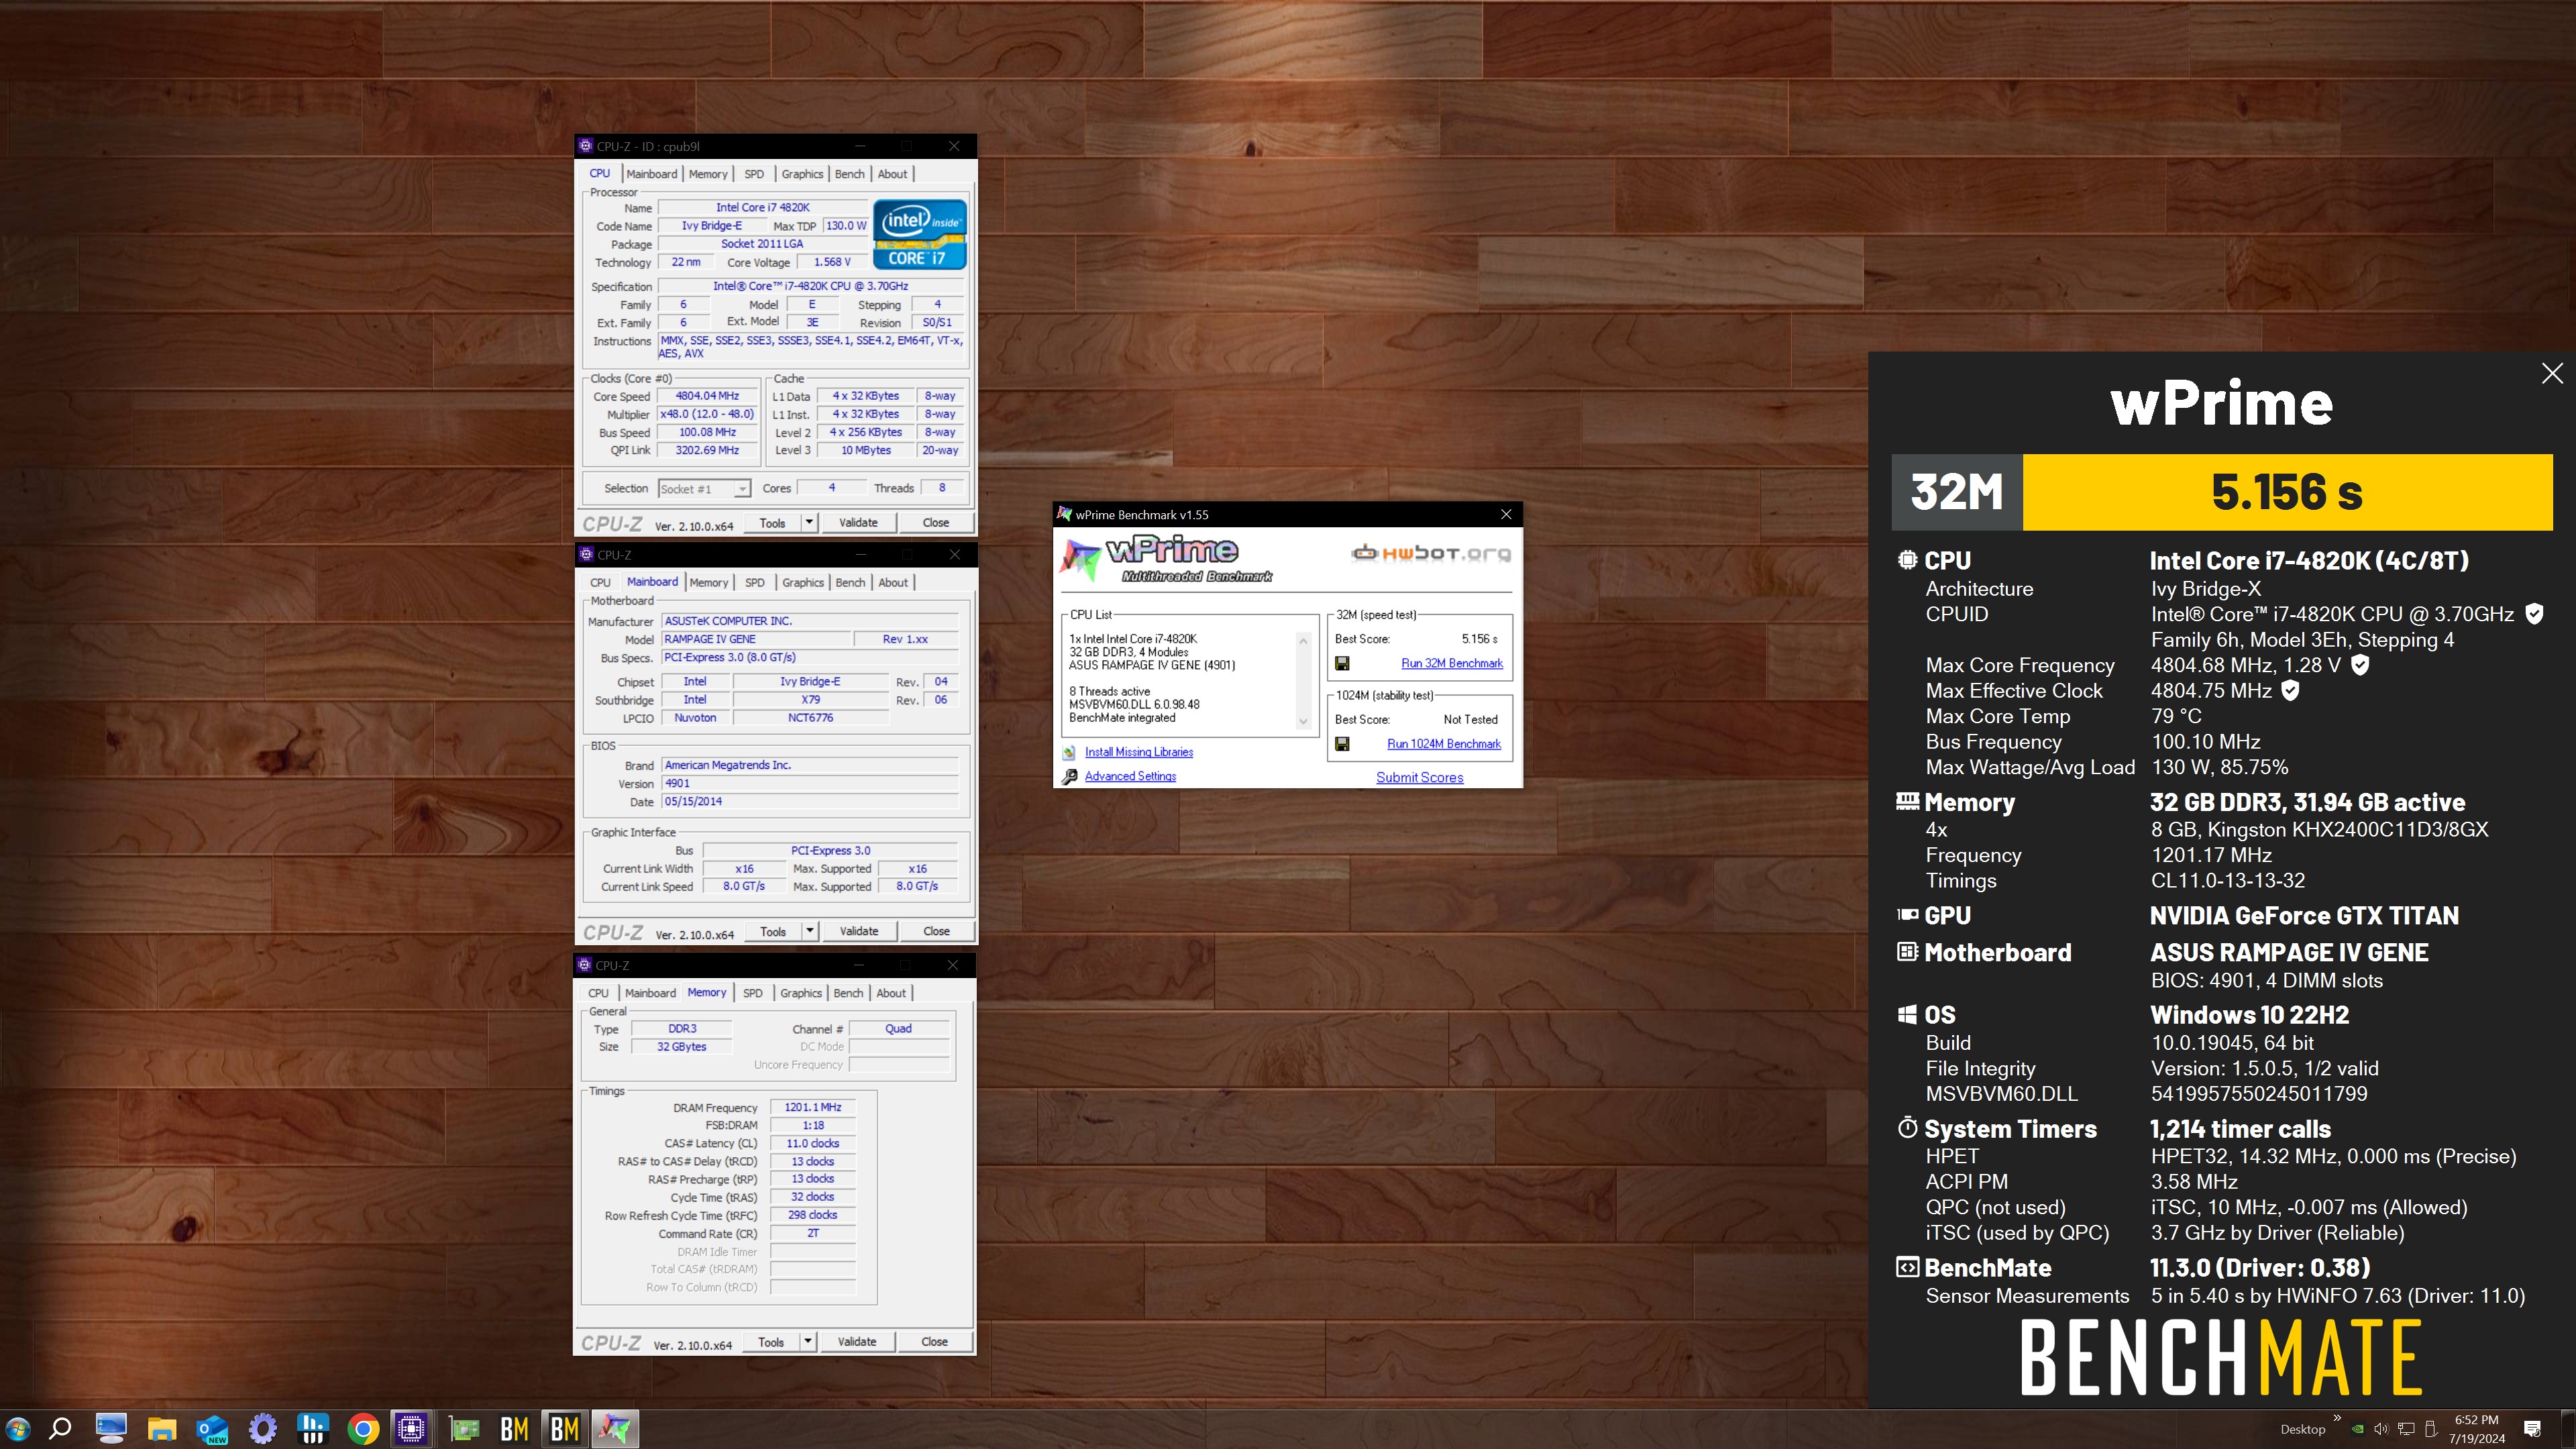The height and width of the screenshot is (1449, 2576).
Task: Click '1x Intel Intel Core i7-4820K' in CPU List
Action: (1133, 639)
